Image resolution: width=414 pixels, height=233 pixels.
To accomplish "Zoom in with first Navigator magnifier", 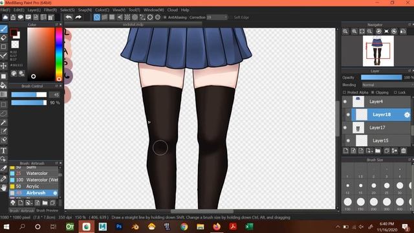I will point(345,31).
